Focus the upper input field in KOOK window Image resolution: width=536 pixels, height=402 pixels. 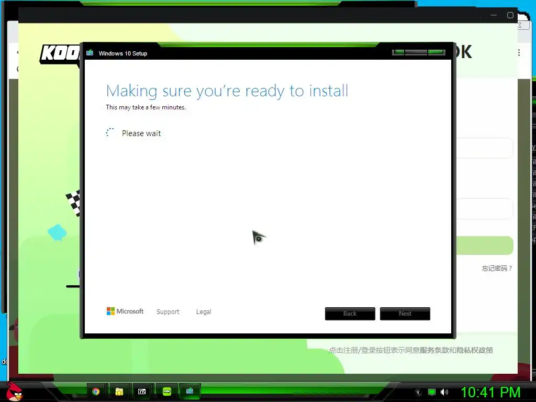coord(485,148)
